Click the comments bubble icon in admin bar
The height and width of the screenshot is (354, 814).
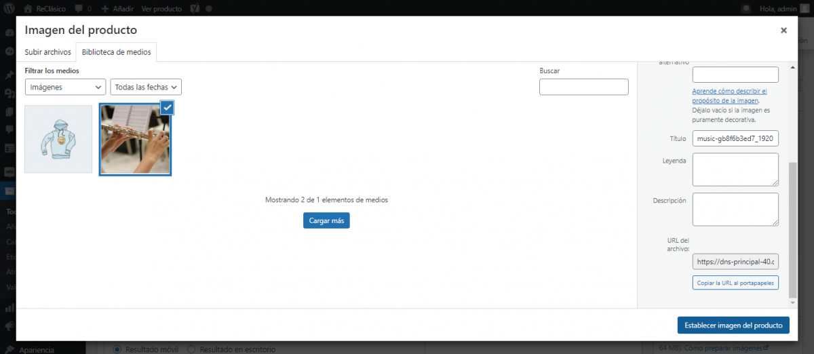80,9
